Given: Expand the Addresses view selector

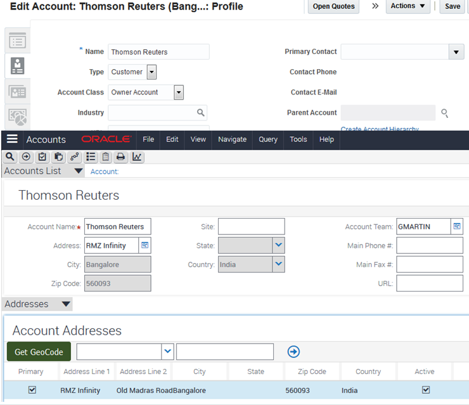Looking at the screenshot, I should coord(66,304).
